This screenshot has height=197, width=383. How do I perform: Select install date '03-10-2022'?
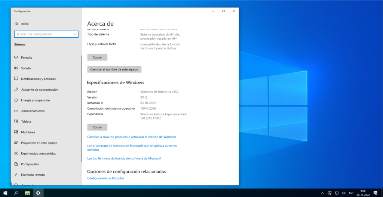[x=148, y=103]
